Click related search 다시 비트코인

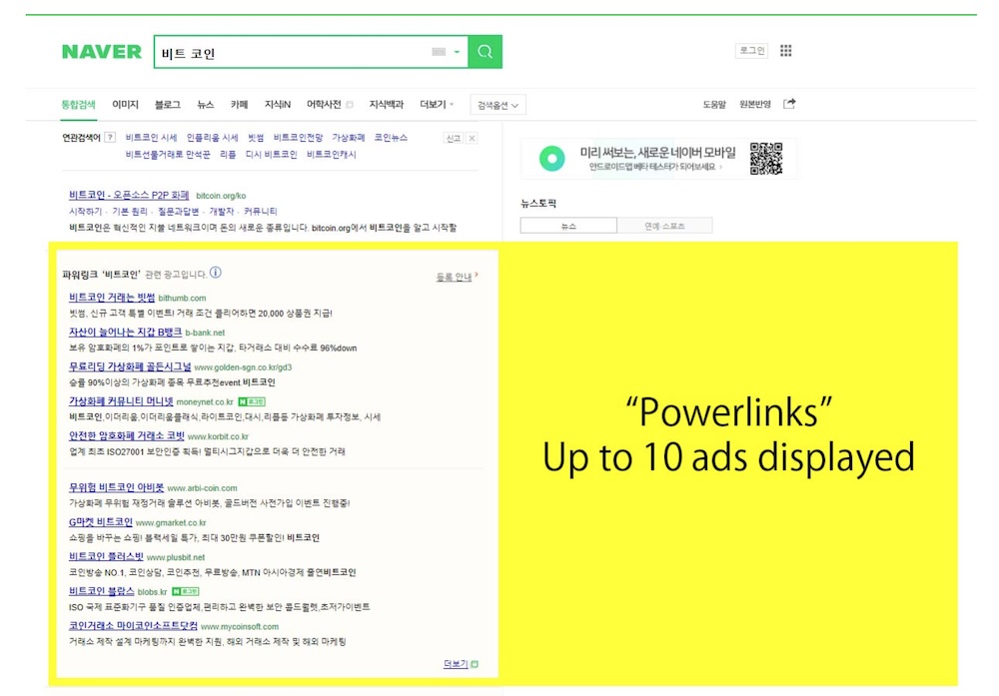coord(272,155)
